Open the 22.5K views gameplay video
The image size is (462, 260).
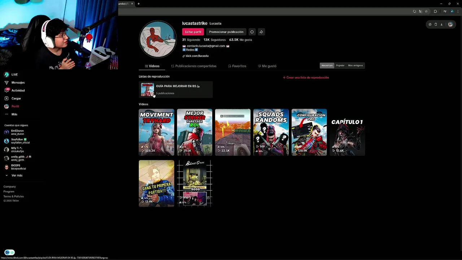pos(233,132)
